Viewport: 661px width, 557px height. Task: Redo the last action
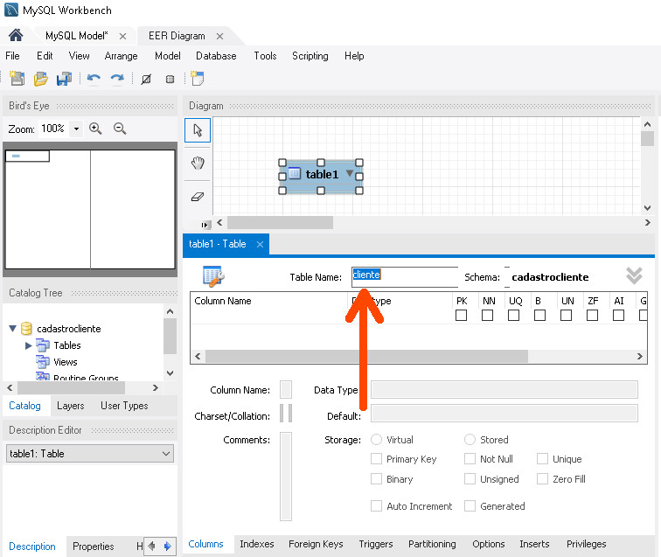tap(117, 79)
